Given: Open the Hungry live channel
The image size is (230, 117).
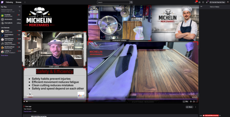Looking at the screenshot, I should (x=11, y=31).
